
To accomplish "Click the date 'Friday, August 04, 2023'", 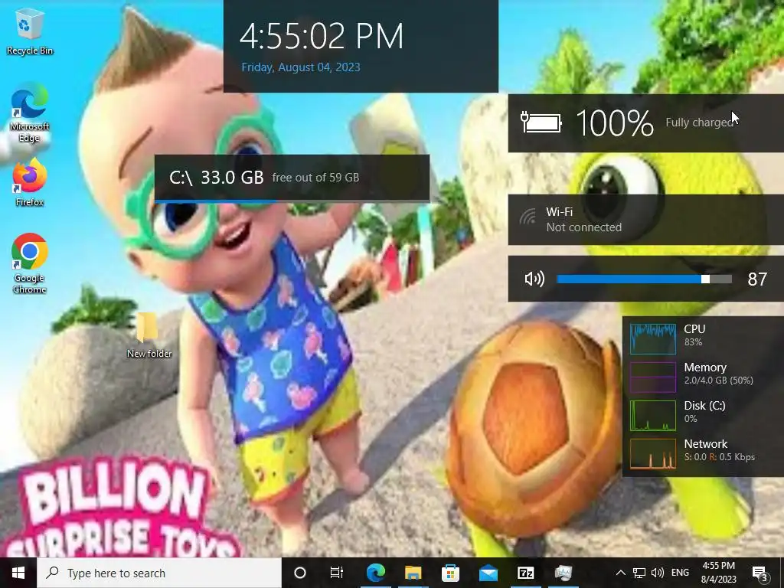I will point(301,67).
